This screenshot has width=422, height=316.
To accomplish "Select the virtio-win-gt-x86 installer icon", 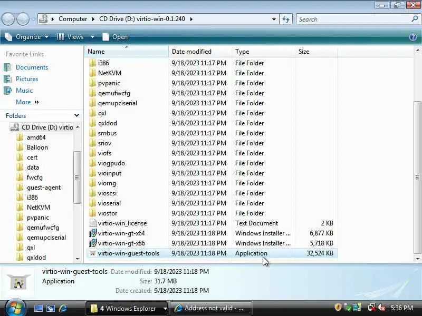I will coord(93,243).
